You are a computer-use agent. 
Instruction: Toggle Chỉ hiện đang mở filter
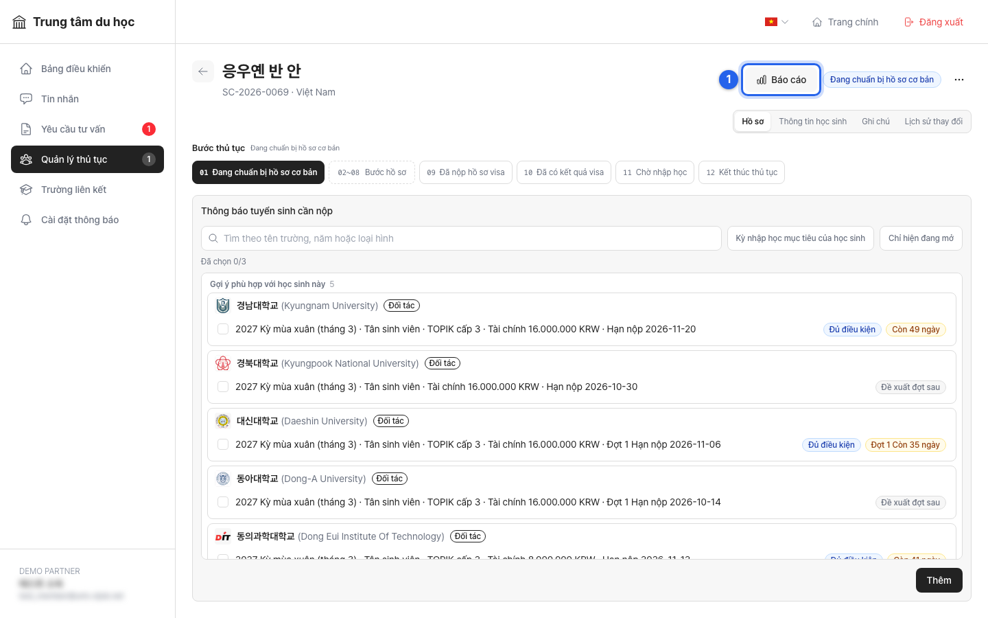pyautogui.click(x=921, y=238)
